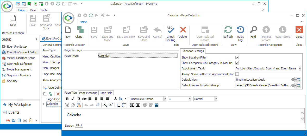The width and height of the screenshot is (307, 136).
Task: Open paragraph style dropdown Normal
Action: [216, 99]
